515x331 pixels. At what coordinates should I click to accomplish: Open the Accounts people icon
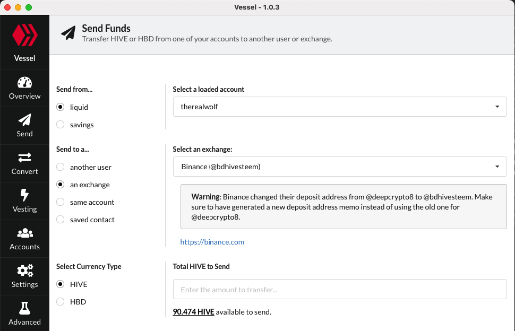24,233
